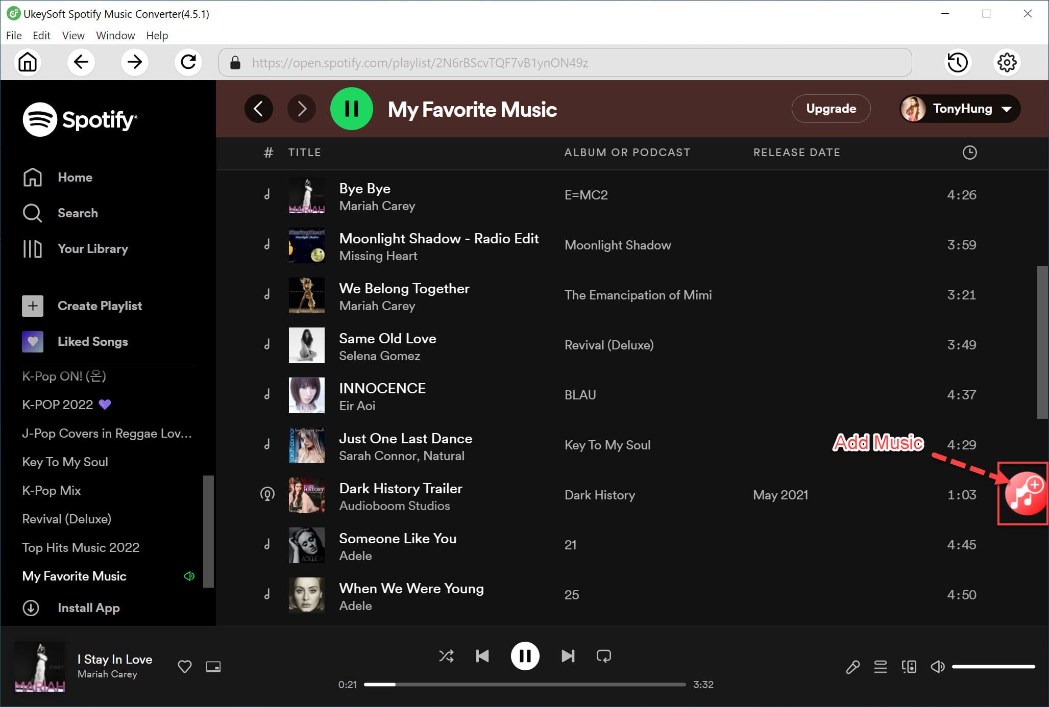Open Your Library sidebar section
The image size is (1049, 707).
tap(92, 248)
